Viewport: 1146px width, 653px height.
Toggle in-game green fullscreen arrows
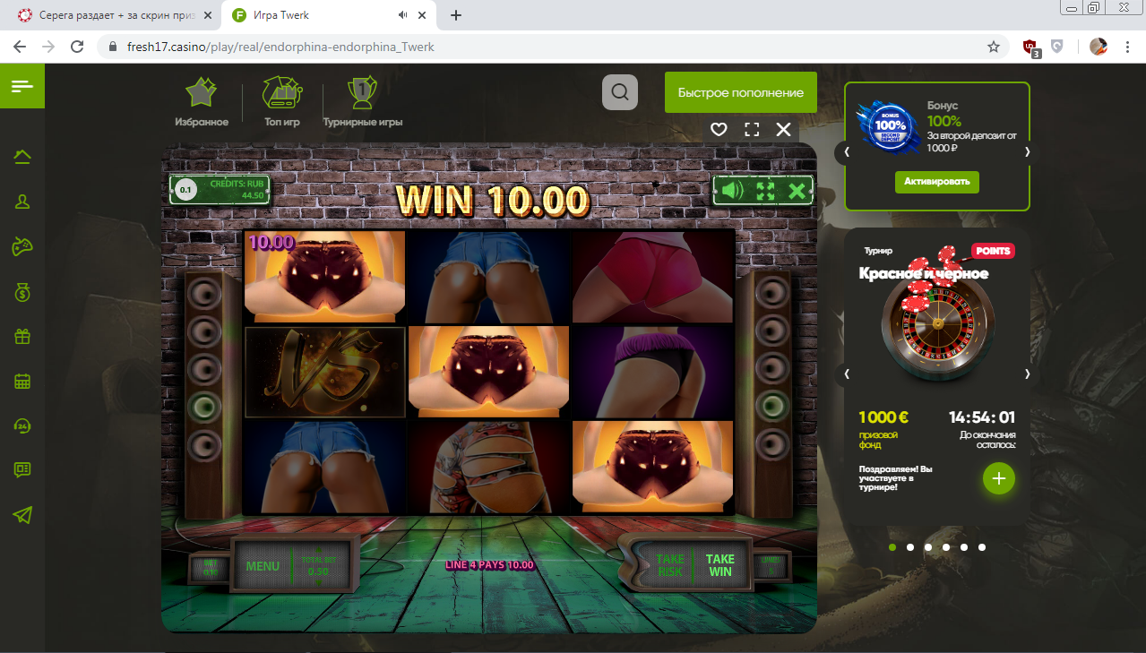765,191
